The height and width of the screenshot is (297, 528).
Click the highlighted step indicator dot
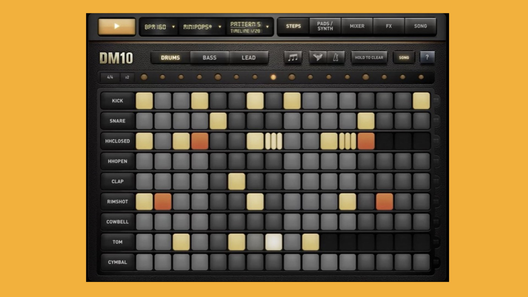click(273, 77)
